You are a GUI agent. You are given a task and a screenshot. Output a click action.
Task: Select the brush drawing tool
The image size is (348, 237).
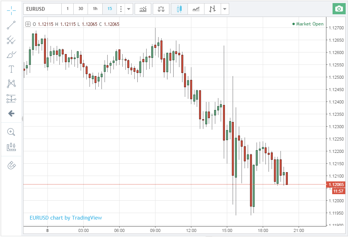tap(11, 55)
